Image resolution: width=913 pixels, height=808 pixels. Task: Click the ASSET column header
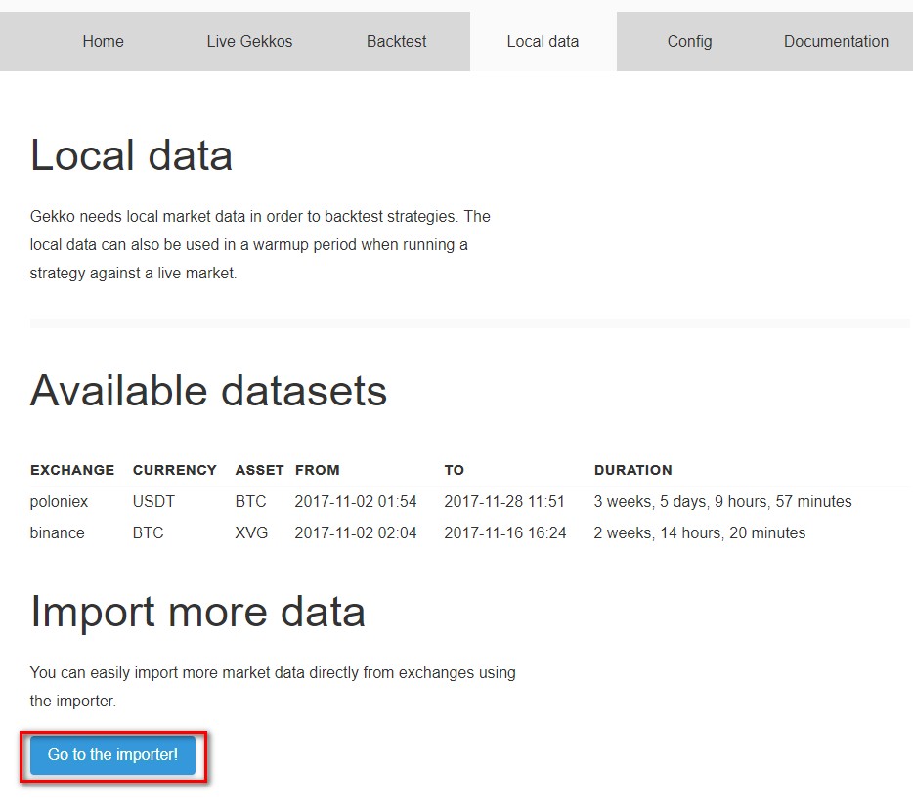259,470
